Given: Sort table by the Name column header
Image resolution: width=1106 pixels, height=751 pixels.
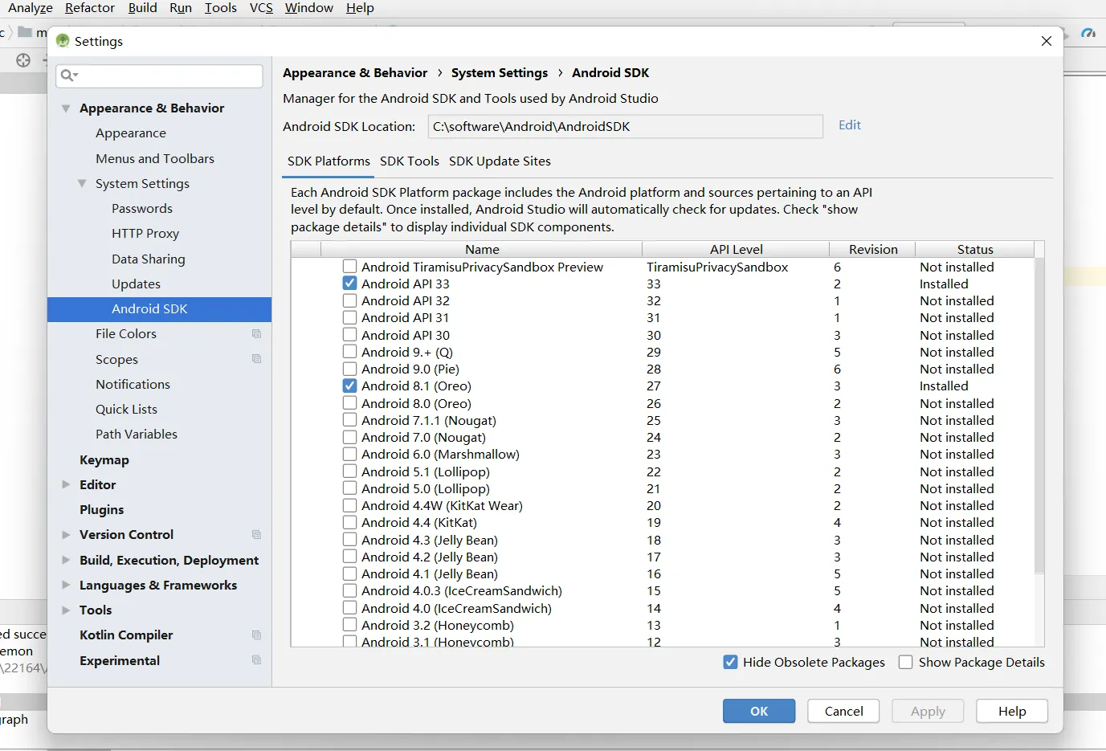Looking at the screenshot, I should pyautogui.click(x=482, y=249).
